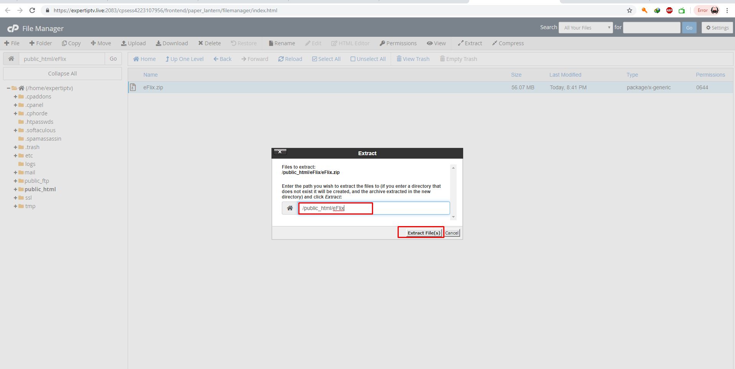Go to Home in navigation bar
735x369 pixels.
144,59
